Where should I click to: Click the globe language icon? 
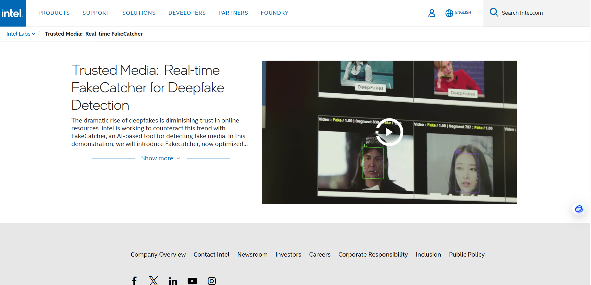[449, 13]
